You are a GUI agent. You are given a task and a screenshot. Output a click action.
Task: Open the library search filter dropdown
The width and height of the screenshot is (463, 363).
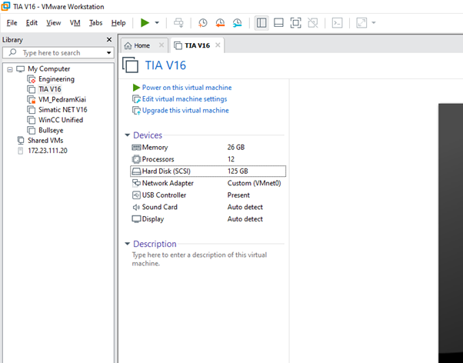point(109,53)
